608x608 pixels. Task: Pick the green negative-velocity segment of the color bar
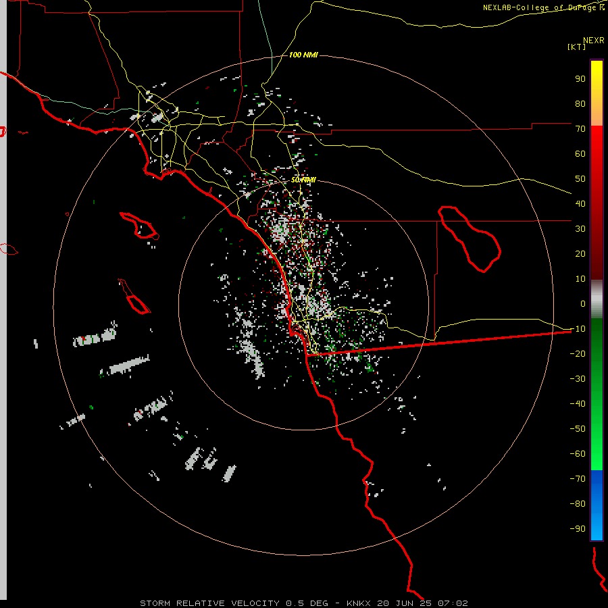(x=597, y=395)
